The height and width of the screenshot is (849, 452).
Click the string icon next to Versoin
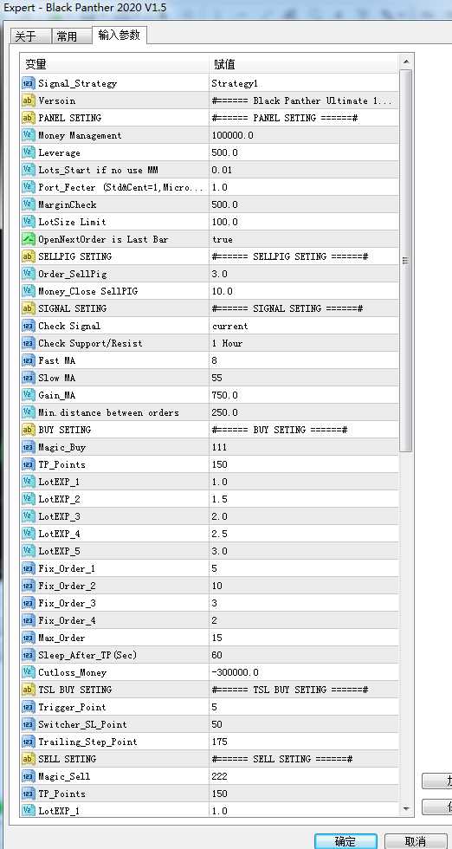click(x=28, y=100)
